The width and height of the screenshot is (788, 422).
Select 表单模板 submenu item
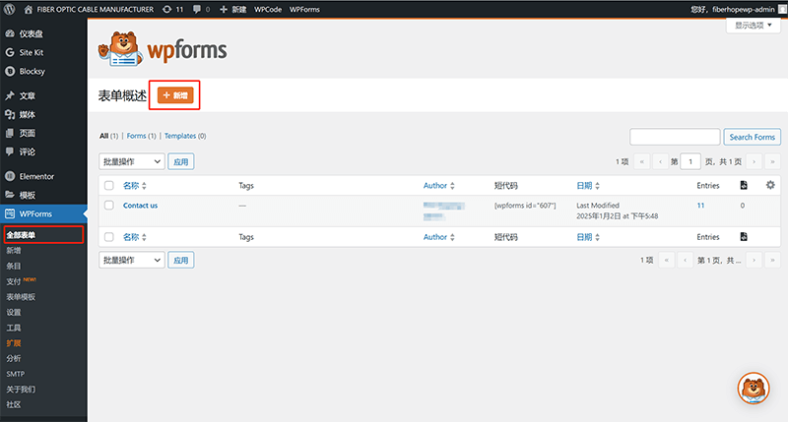(21, 296)
